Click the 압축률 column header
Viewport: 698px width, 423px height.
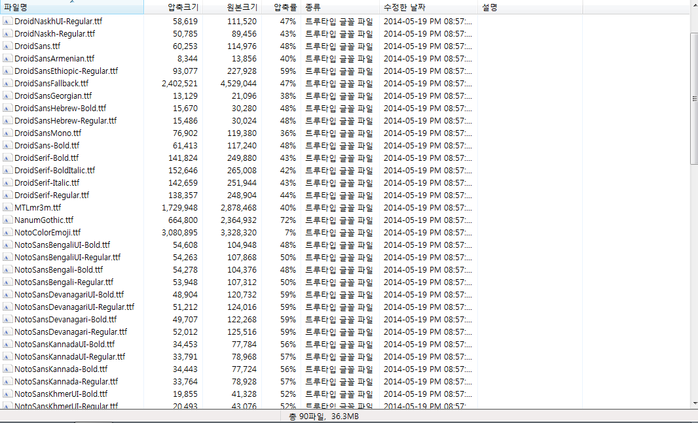tap(284, 8)
